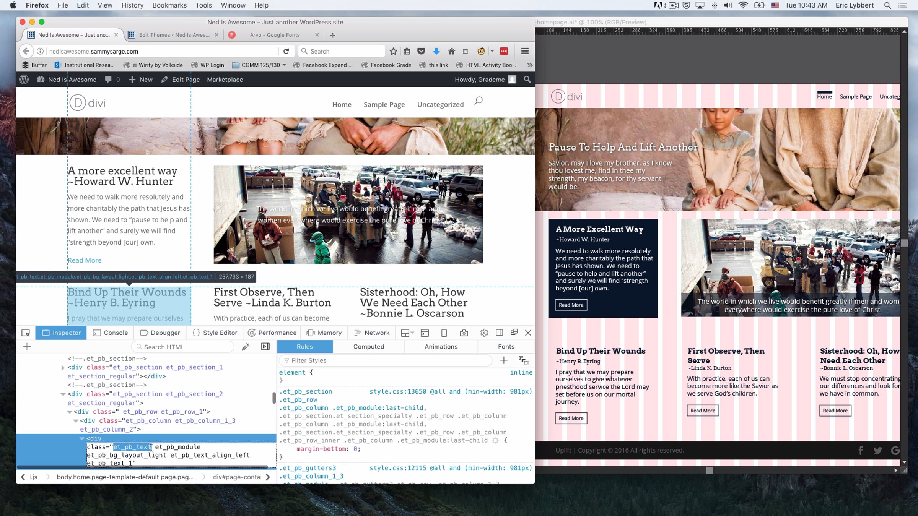Reload the current page
The width and height of the screenshot is (918, 516).
(x=286, y=51)
